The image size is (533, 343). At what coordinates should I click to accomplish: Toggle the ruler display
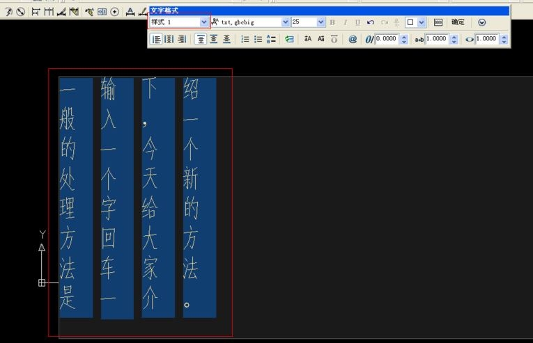tap(438, 22)
